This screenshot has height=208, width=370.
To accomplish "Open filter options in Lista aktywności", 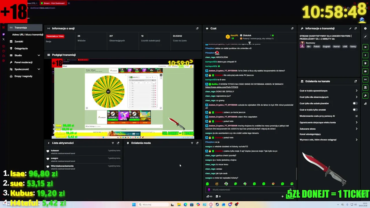I will (x=113, y=143).
